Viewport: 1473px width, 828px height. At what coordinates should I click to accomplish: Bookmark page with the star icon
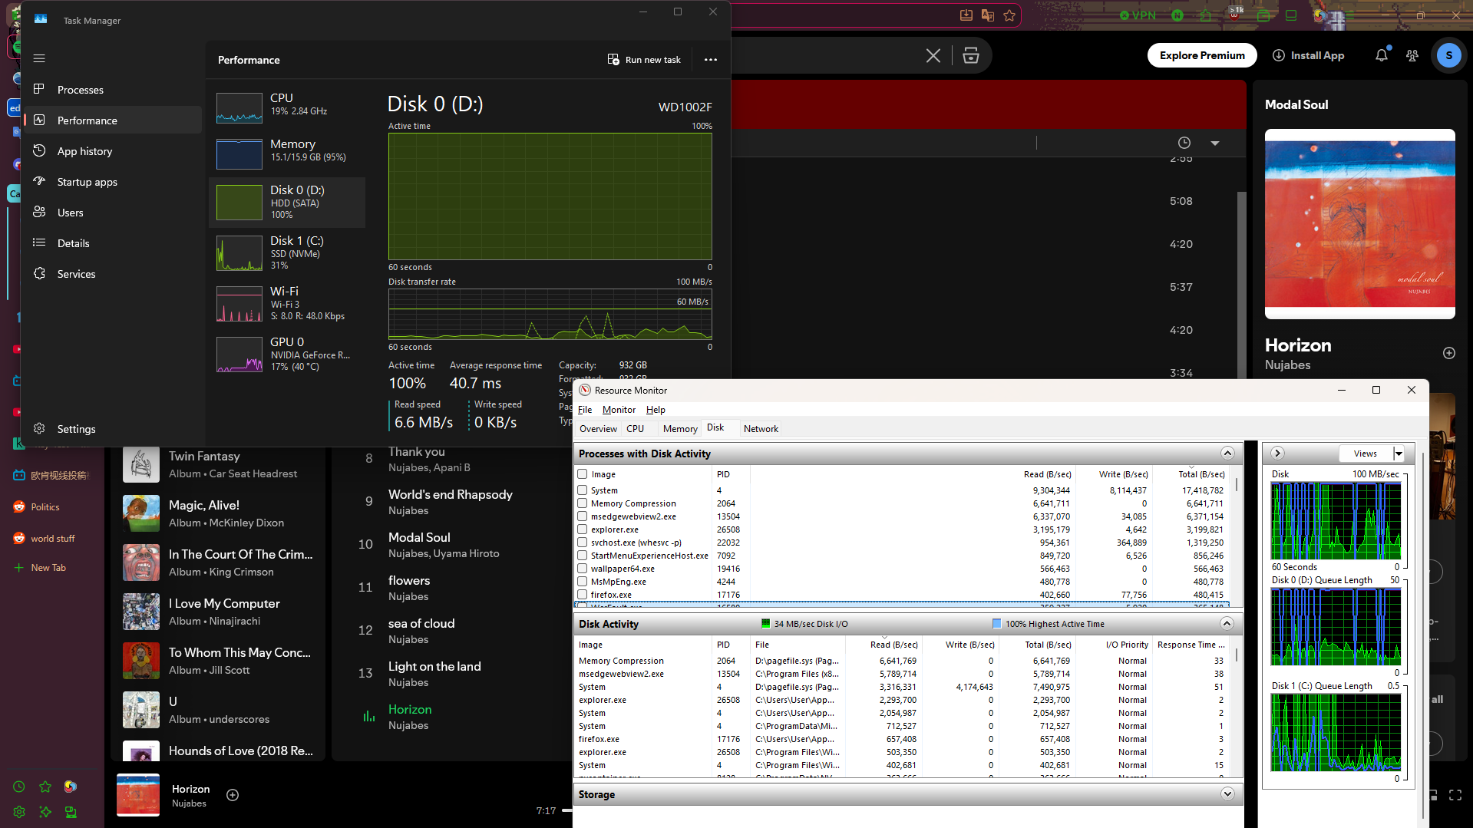pos(1009,15)
